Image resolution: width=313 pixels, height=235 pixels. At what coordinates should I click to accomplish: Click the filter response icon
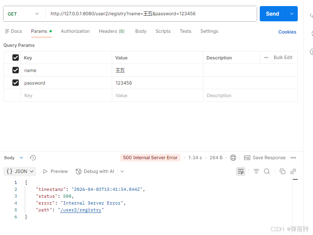256,171
